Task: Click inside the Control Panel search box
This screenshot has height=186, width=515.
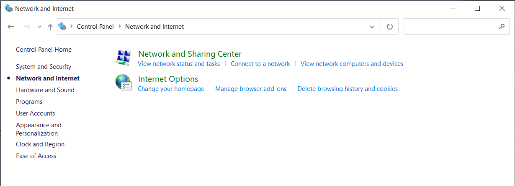Action: tap(451, 27)
